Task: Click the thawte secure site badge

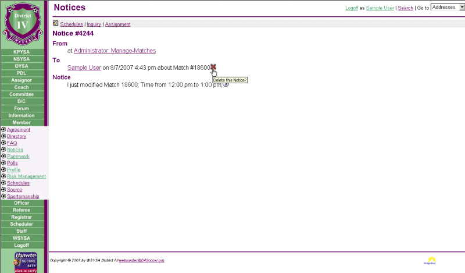Action: click(25, 261)
